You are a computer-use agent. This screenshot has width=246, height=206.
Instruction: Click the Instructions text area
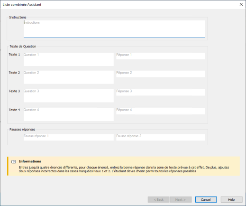[114, 29]
